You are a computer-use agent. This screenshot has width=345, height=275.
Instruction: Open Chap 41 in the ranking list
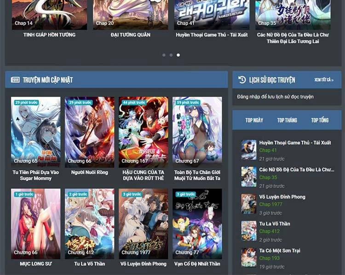(x=268, y=150)
